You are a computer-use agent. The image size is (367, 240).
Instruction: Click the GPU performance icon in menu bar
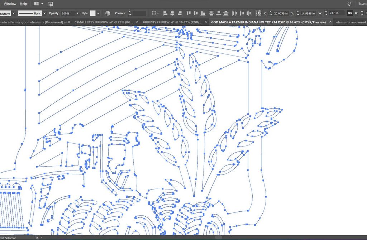coord(50,4)
